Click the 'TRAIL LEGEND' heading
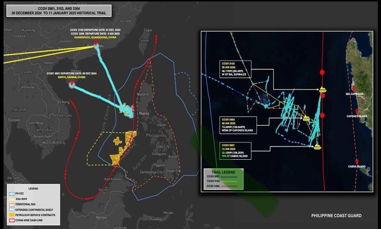 [x=224, y=172]
